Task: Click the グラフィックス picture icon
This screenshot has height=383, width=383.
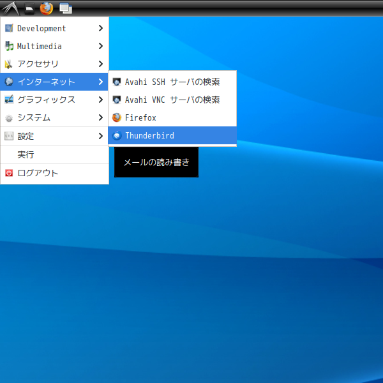Action: click(x=9, y=100)
